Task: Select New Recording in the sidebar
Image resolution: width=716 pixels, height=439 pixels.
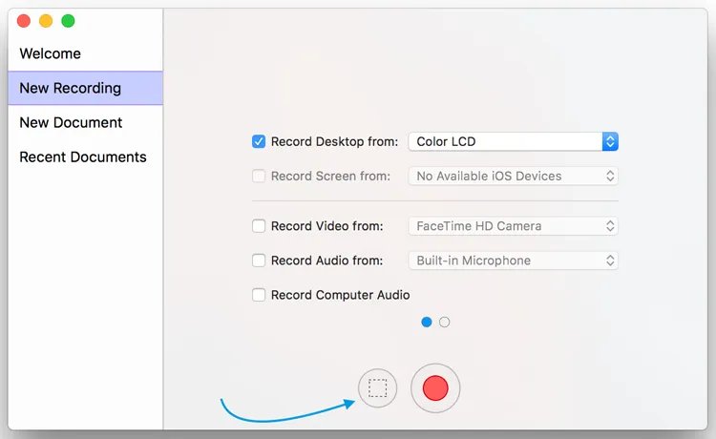Action: click(x=71, y=88)
